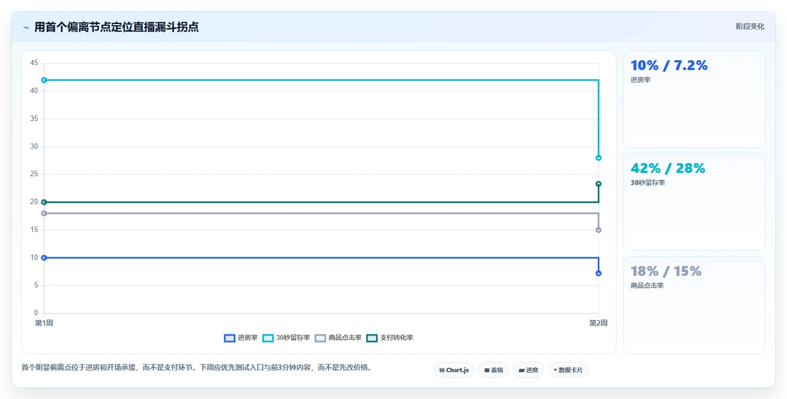Click the title 用首个偏离节点定位直播漏斗拐点
This screenshot has width=787, height=399.
pyautogui.click(x=116, y=27)
